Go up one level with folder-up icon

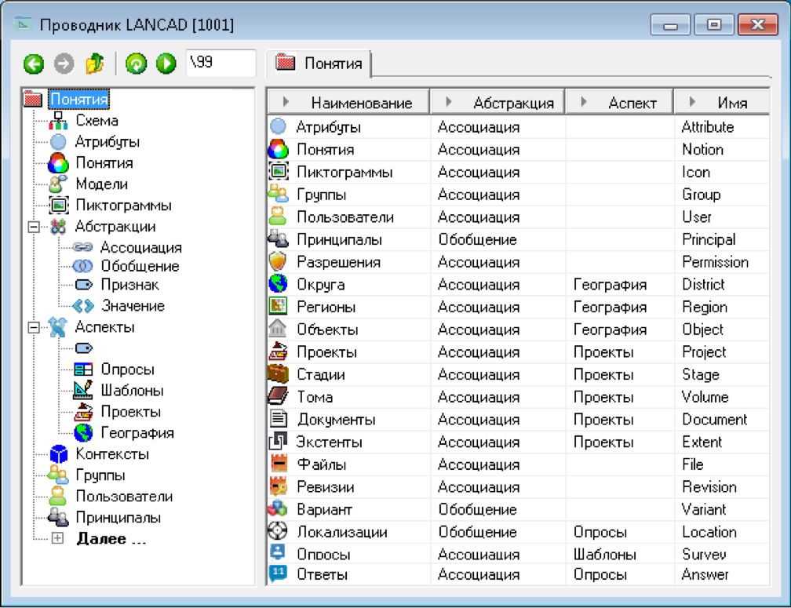pyautogui.click(x=94, y=64)
